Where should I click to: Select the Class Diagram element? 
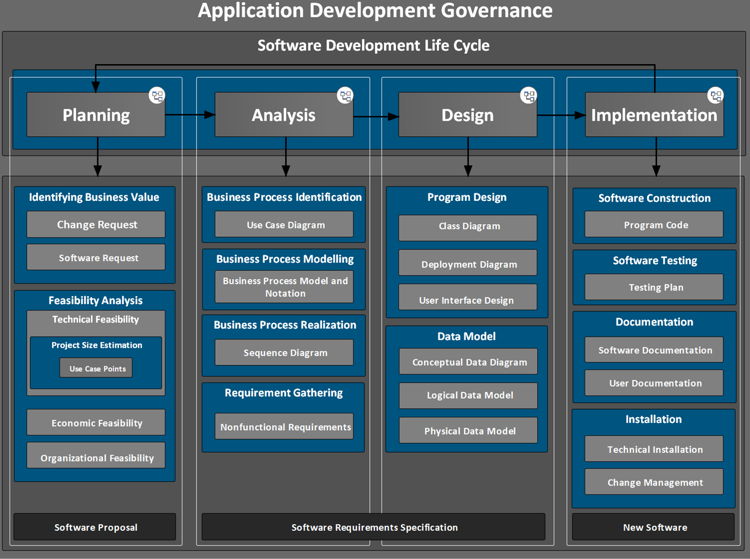[x=468, y=228]
